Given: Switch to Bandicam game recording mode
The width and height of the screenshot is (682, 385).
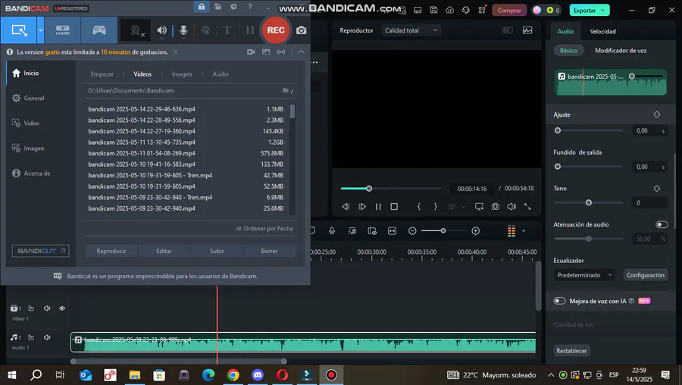Looking at the screenshot, I should pyautogui.click(x=99, y=30).
